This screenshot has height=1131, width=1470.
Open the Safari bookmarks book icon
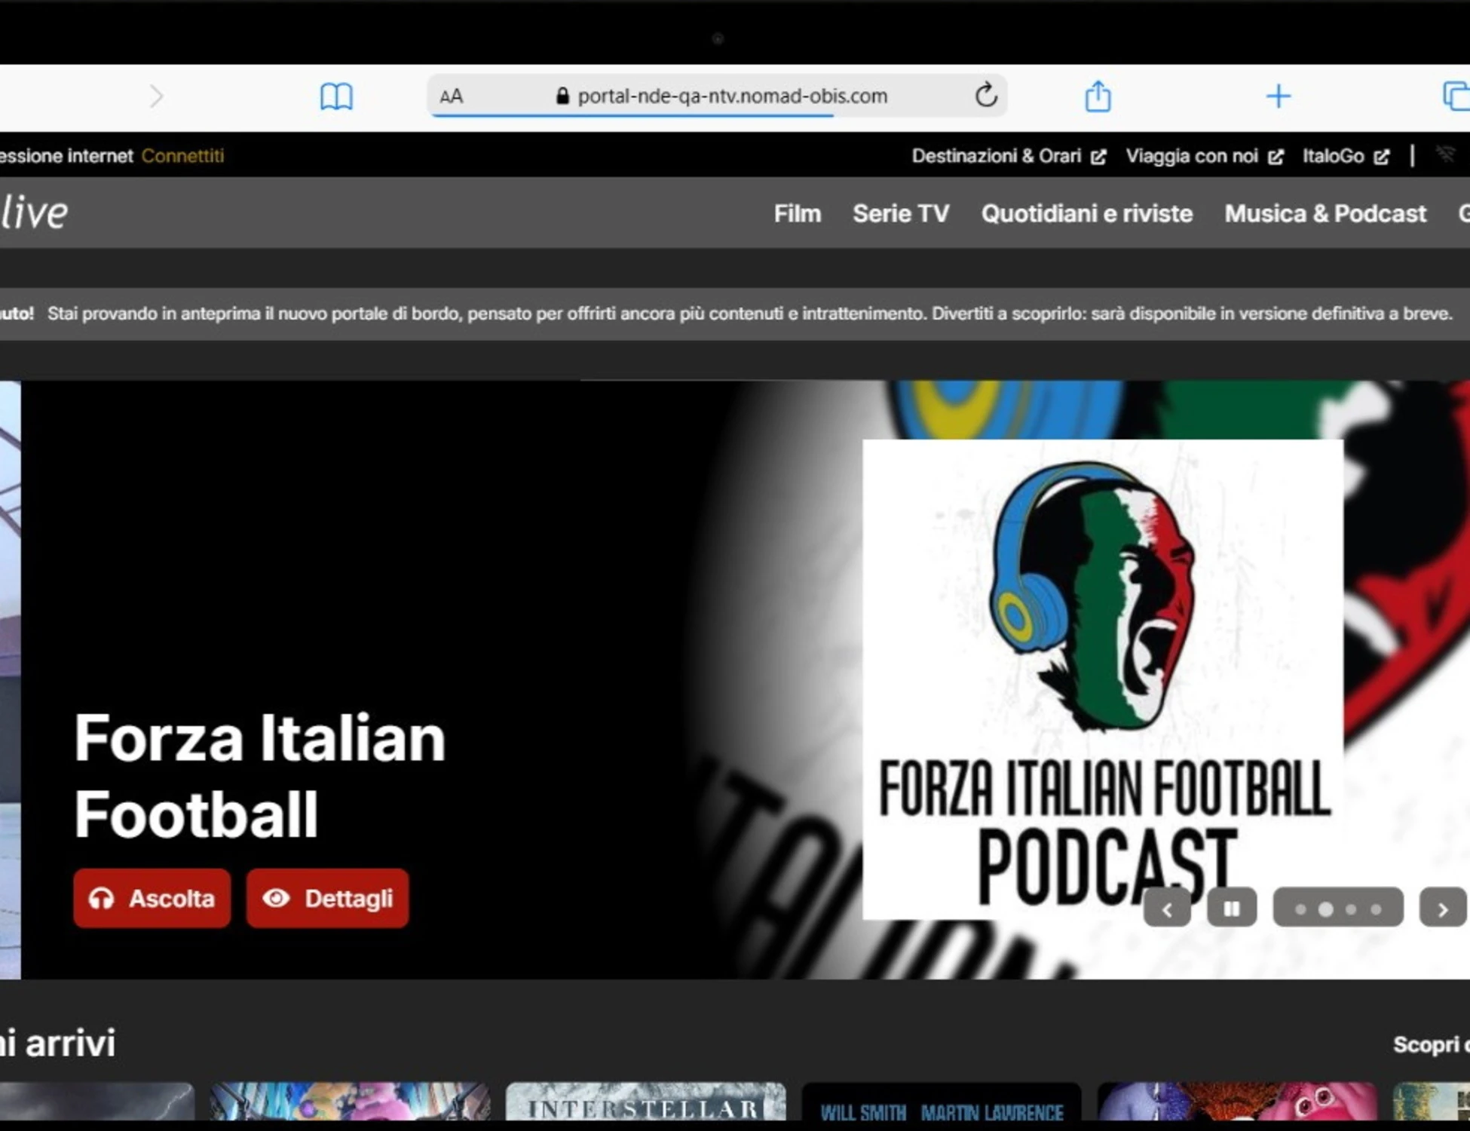(336, 97)
